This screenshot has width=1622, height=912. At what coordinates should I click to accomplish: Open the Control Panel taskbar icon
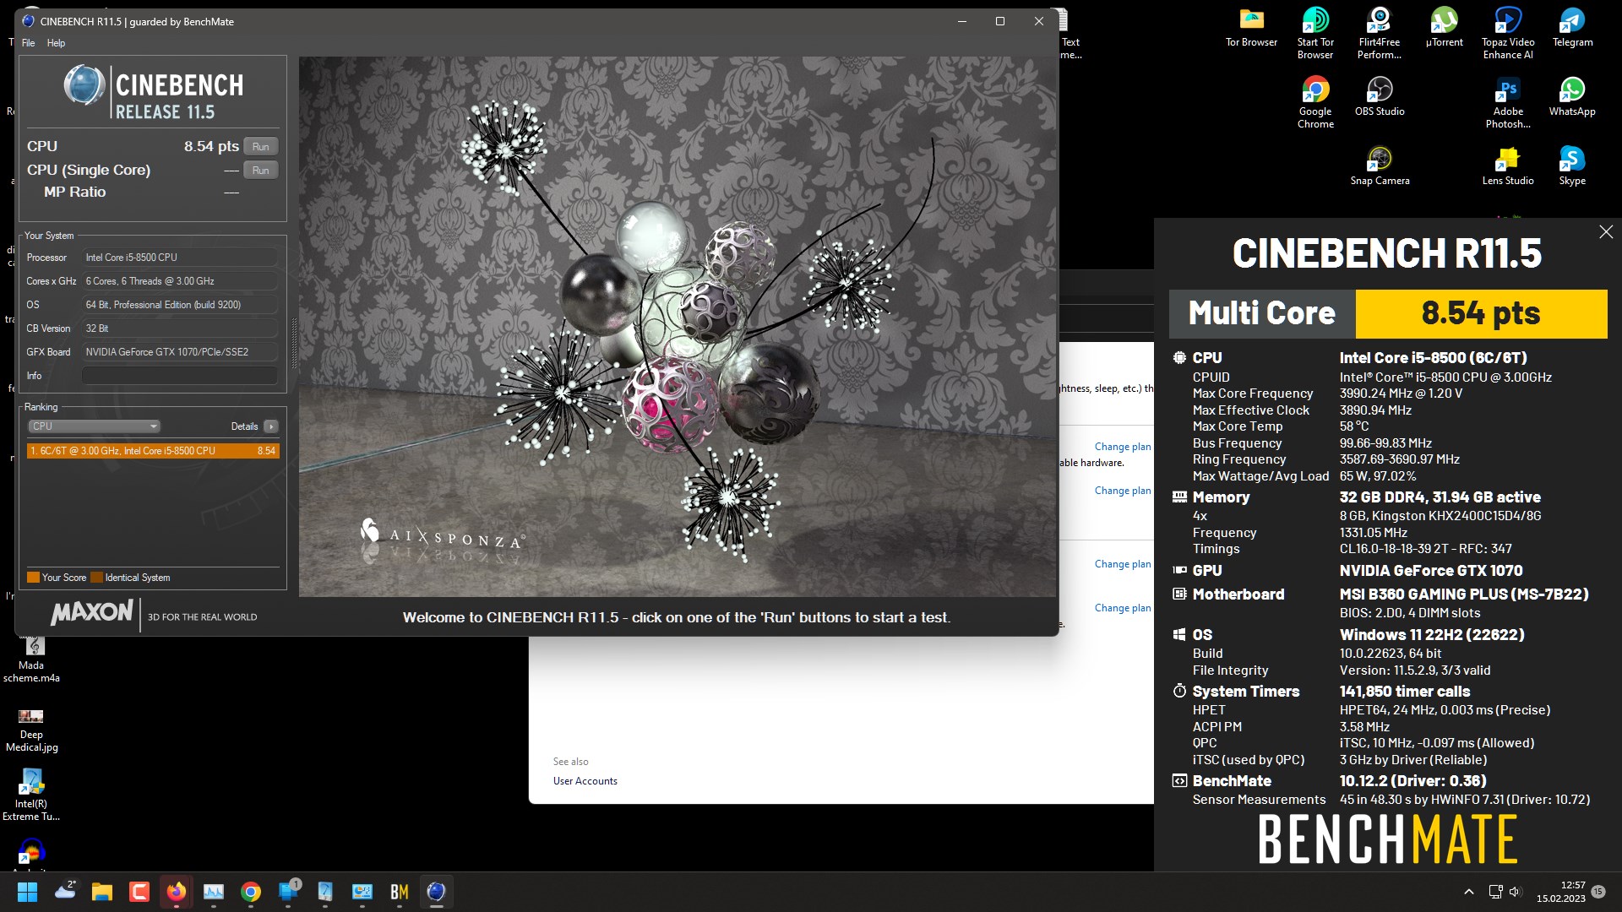pyautogui.click(x=362, y=892)
